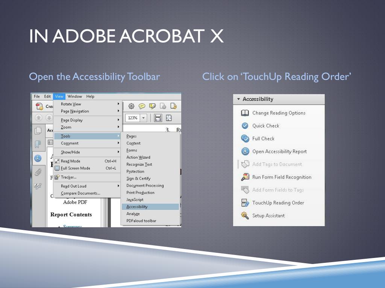Click the next page down arrow

[x=49, y=118]
